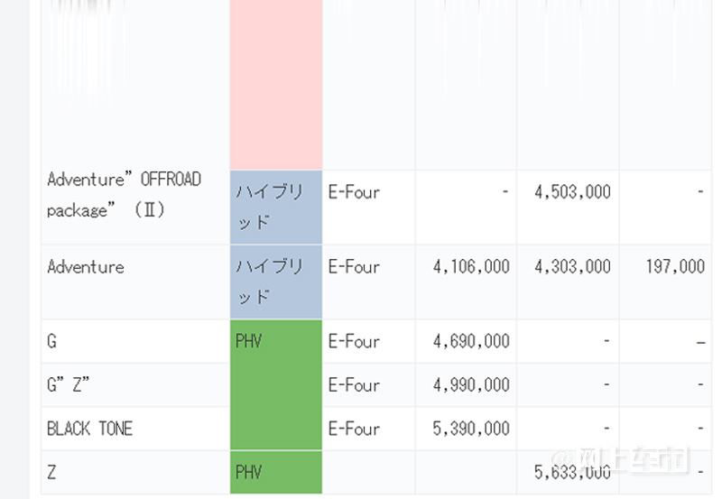Select the 4,106,000 price value
Screen dimensions: 722x499
(x=471, y=266)
